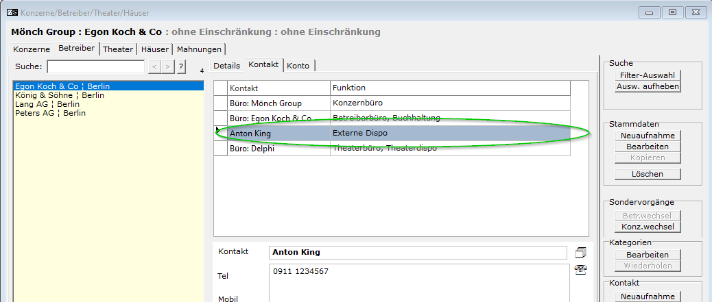Select the Häuser tab
The image size is (712, 302).
click(155, 49)
